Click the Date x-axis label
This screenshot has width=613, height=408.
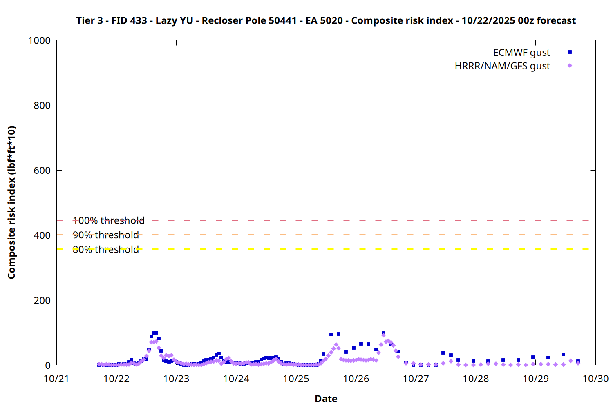[326, 399]
